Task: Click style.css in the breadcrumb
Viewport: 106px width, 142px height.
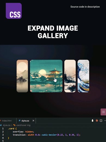Action: pyautogui.click(x=7, y=125)
